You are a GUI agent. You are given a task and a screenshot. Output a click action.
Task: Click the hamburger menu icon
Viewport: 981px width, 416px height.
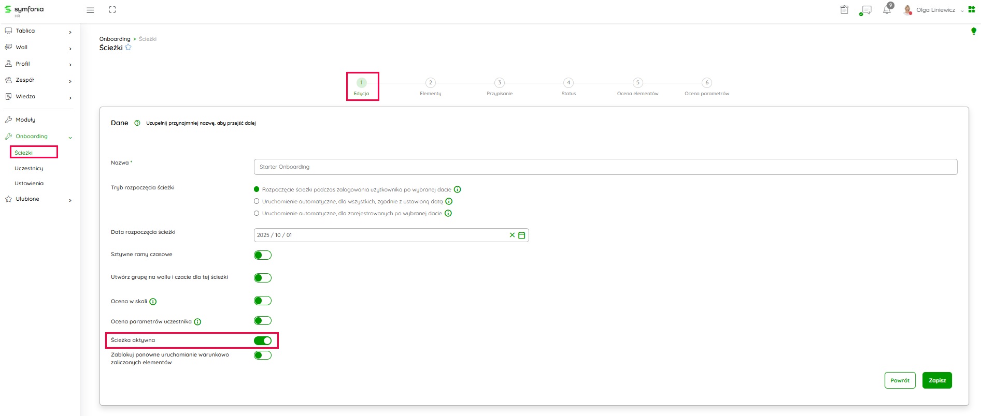[x=90, y=10]
